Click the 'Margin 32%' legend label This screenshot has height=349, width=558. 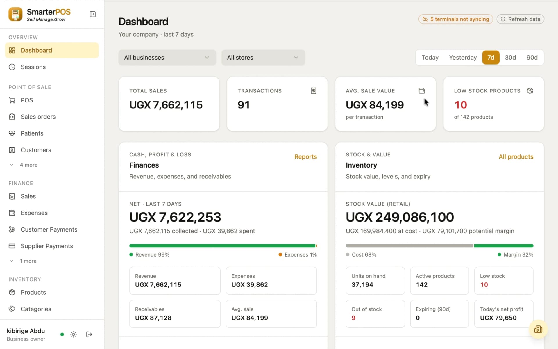(x=518, y=255)
